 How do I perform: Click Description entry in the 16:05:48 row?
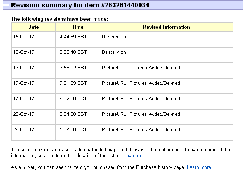114,52
